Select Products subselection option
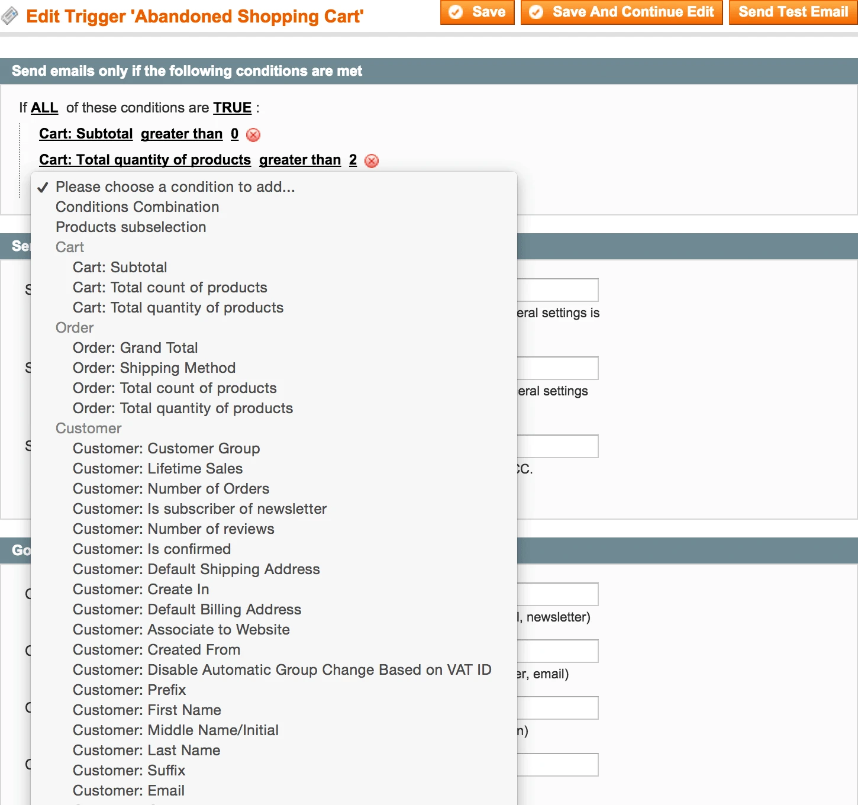This screenshot has height=805, width=858. [131, 227]
